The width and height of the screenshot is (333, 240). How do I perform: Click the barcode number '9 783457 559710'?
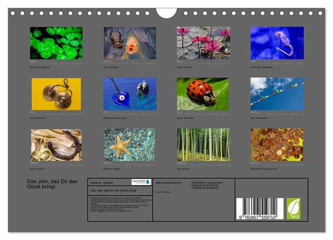[x=257, y=218]
